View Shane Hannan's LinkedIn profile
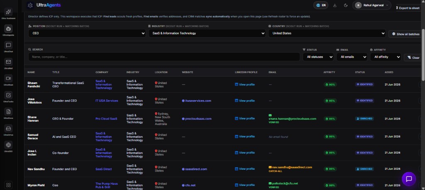This screenshot has width=425, height=190. pyautogui.click(x=245, y=118)
